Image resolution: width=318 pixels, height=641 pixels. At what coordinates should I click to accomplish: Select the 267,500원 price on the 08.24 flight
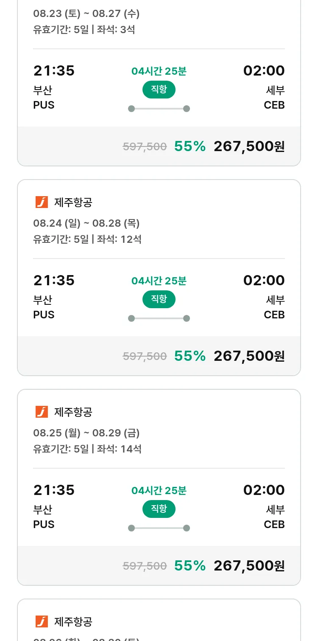tap(249, 356)
